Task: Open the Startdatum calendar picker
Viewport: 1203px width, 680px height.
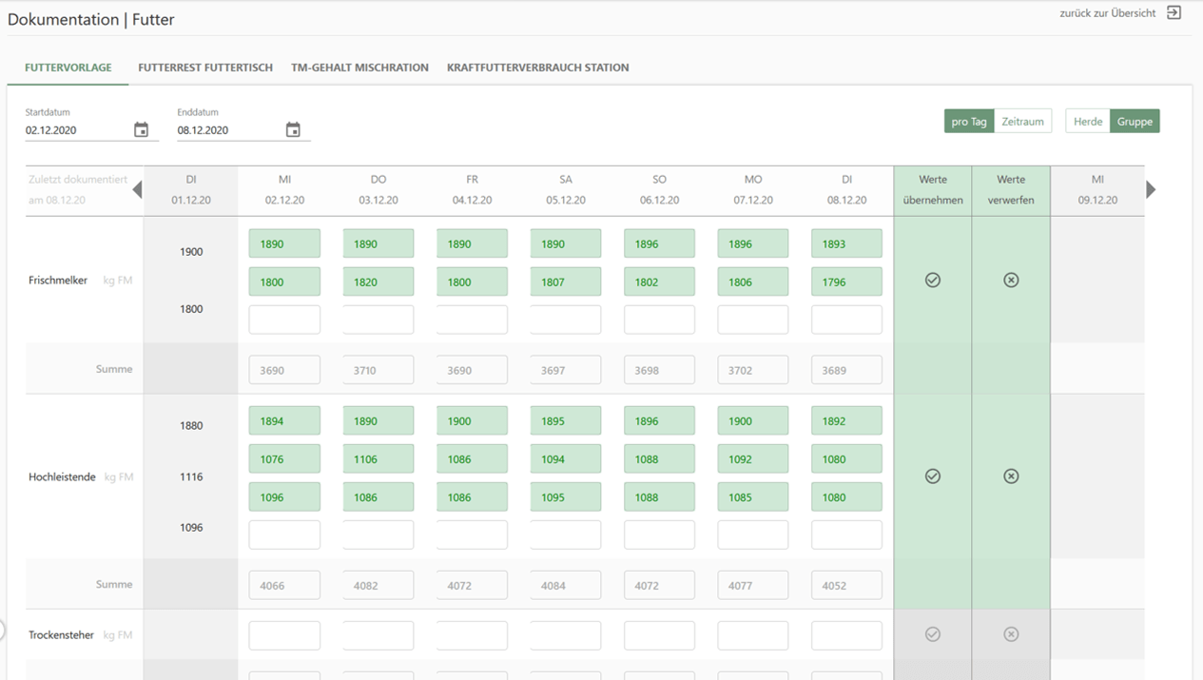Action: 141,130
